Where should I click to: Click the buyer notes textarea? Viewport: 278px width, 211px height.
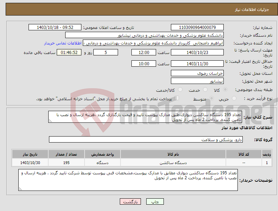coord(128,180)
